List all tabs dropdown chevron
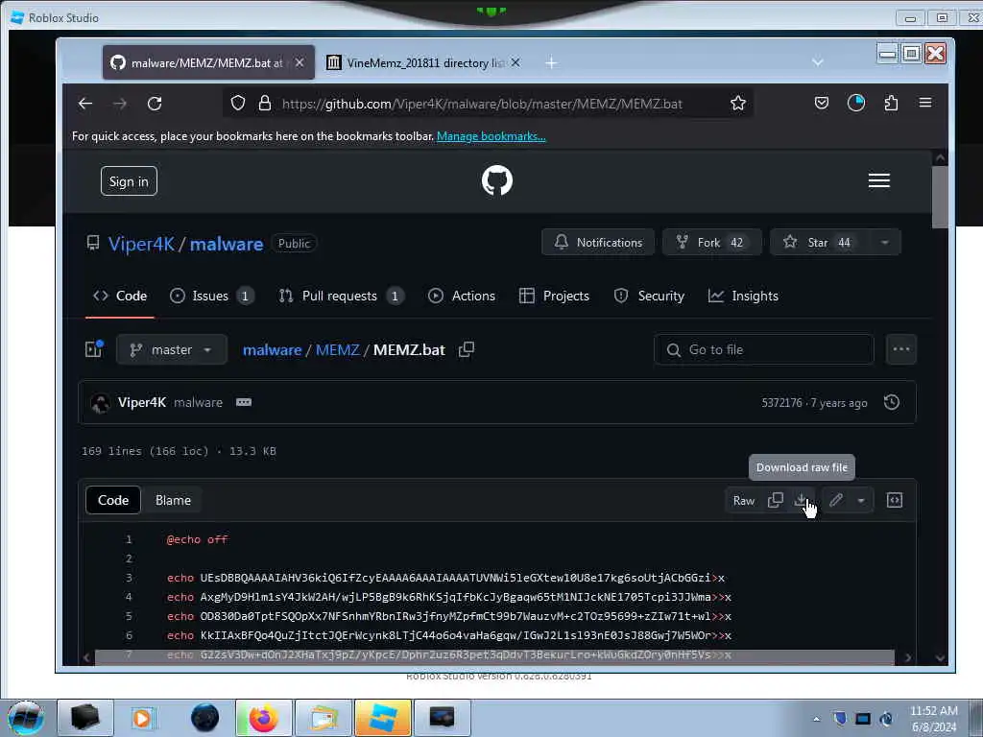Viewport: 983px width, 737px height. point(818,62)
